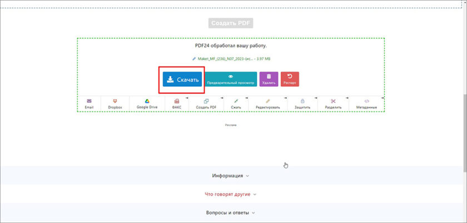Screen dimensions: 467x223
Task: Open the Разделить split tool
Action: point(333,104)
